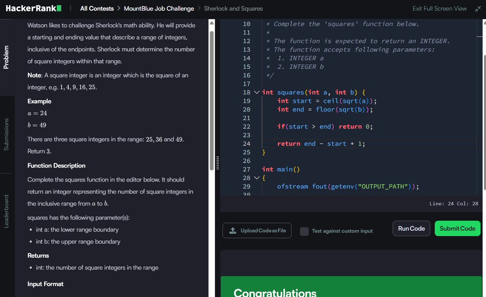The image size is (486, 297).
Task: Collapse the main function fold arrow on line 28
Action: pyautogui.click(x=257, y=178)
